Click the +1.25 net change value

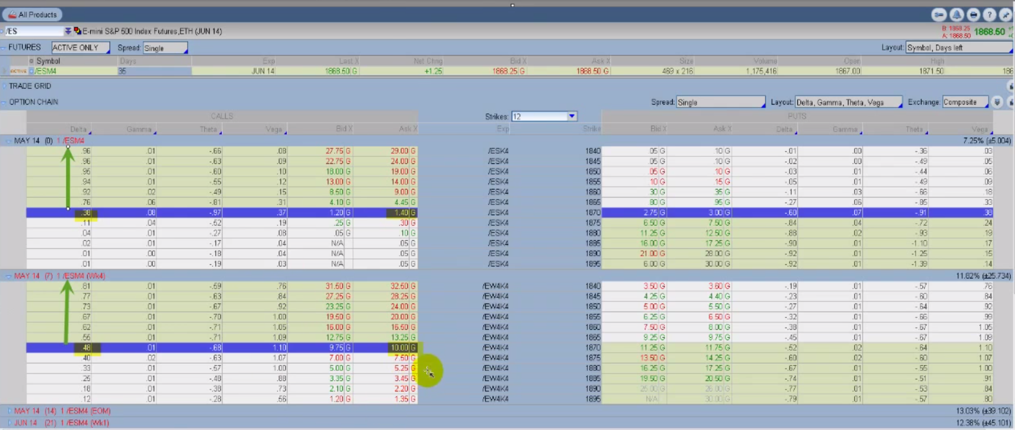[x=433, y=71]
